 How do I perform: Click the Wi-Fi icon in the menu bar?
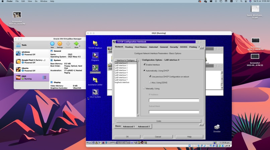pos(237,1)
